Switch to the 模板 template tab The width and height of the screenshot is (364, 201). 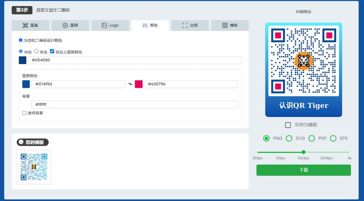pyautogui.click(x=230, y=25)
